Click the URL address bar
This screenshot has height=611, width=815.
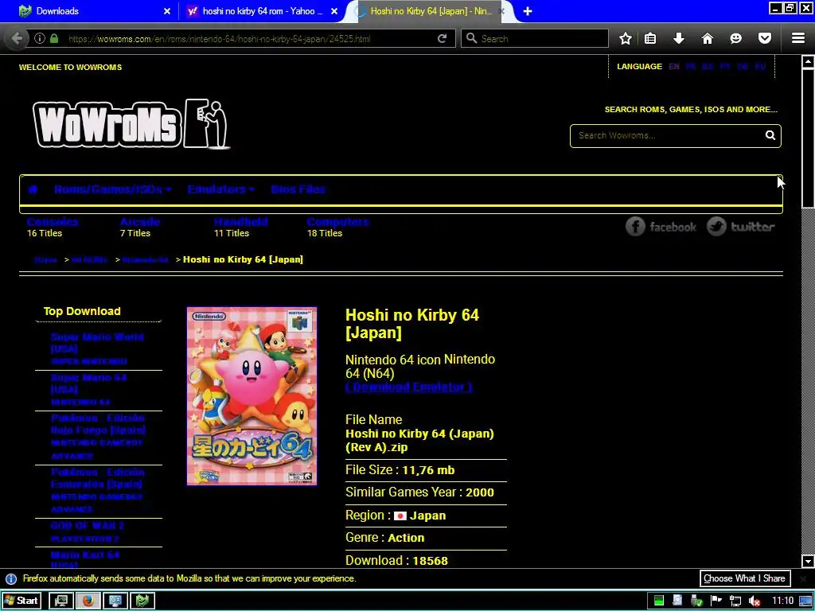click(x=249, y=38)
